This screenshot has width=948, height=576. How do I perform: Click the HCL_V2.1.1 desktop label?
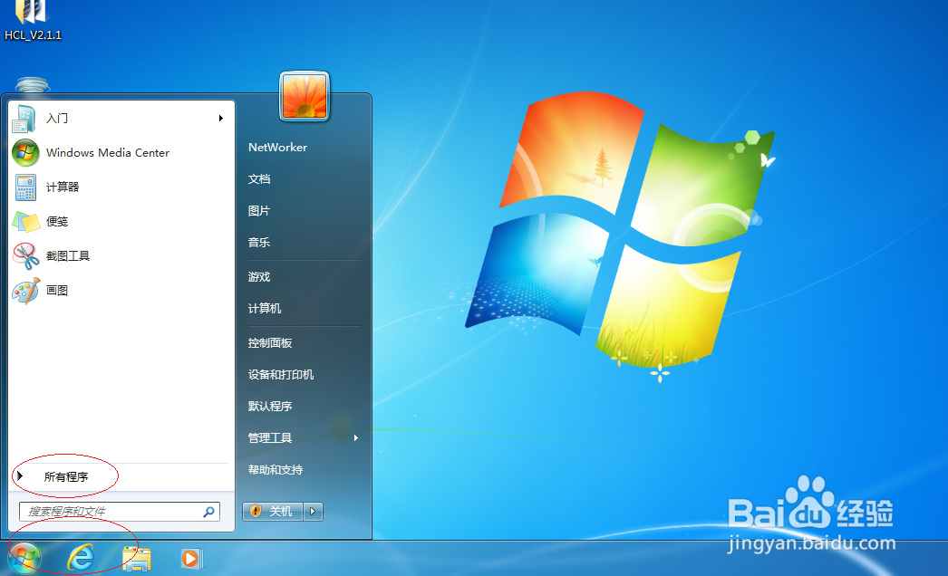tap(34, 35)
